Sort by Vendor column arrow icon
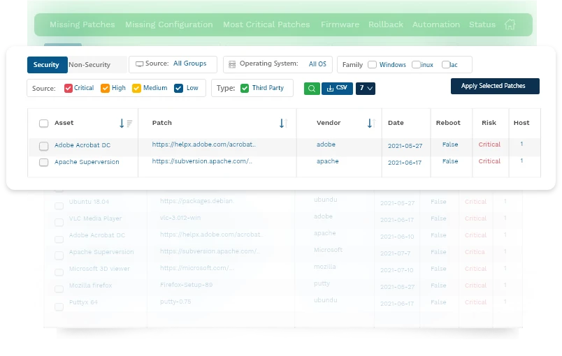The width and height of the screenshot is (562, 356). (x=371, y=124)
